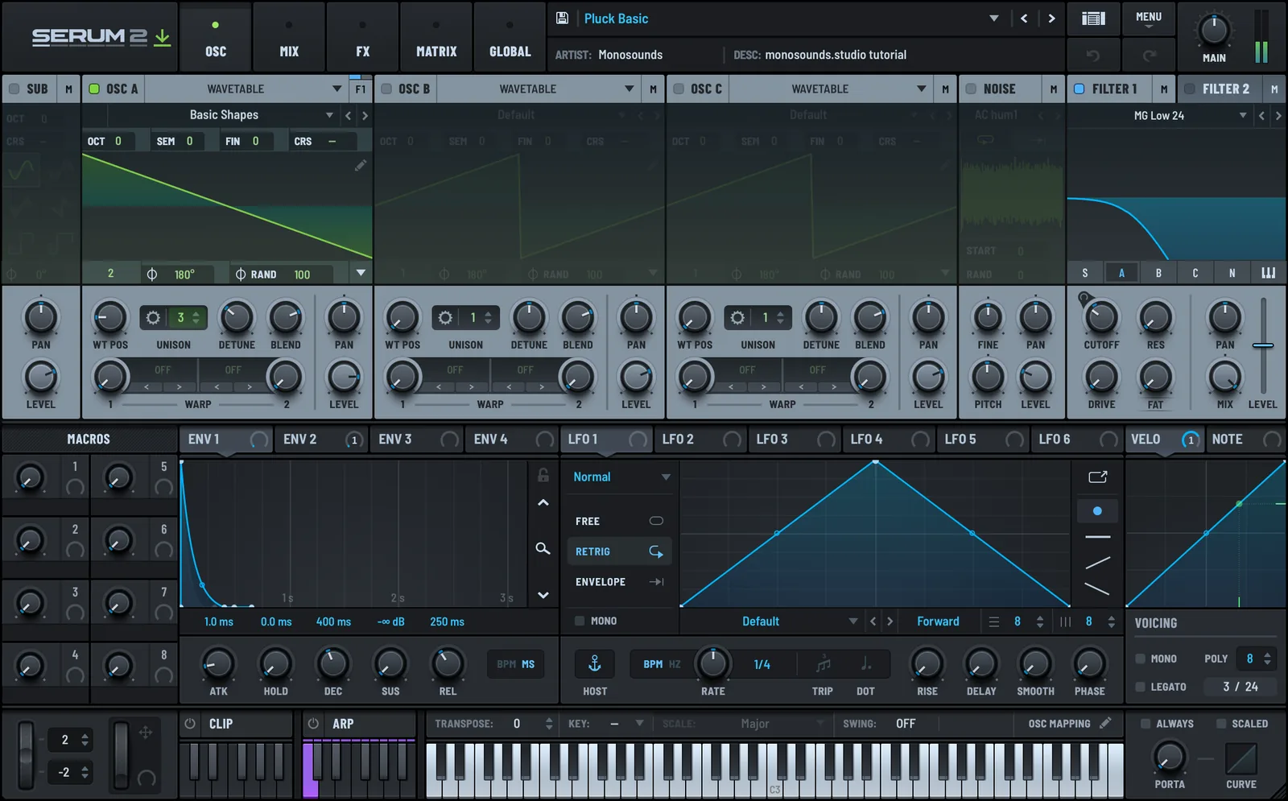Open the LFO export shape icon

coord(1097,477)
